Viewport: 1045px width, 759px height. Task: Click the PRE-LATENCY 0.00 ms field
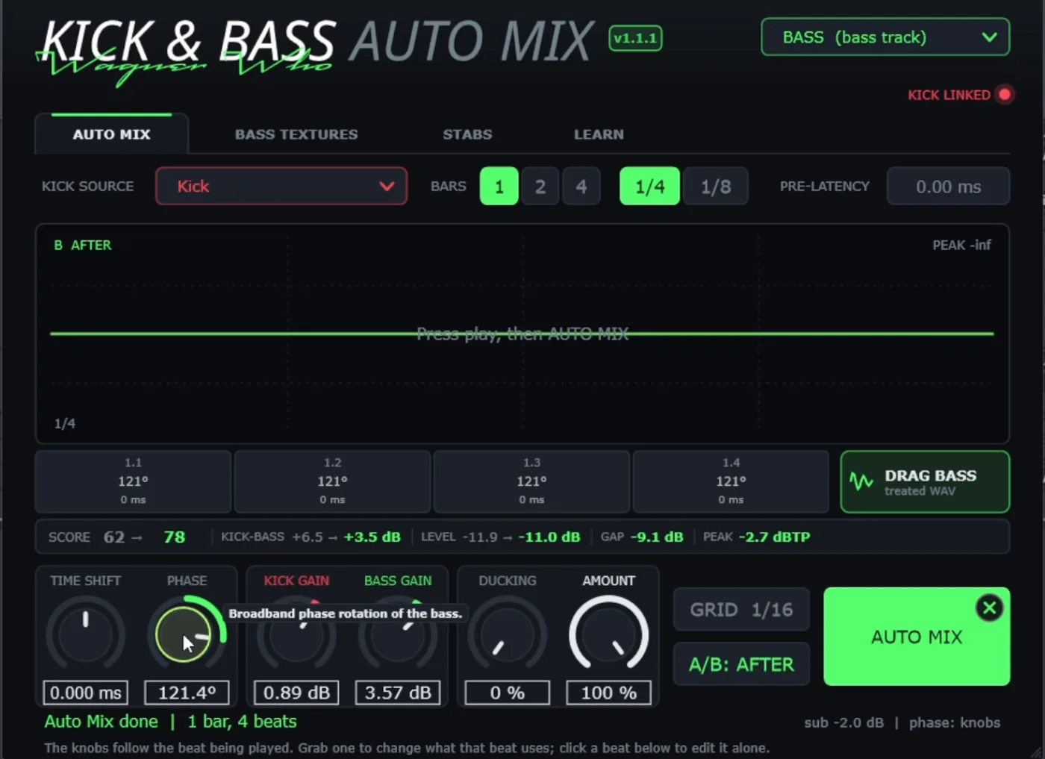(x=948, y=186)
